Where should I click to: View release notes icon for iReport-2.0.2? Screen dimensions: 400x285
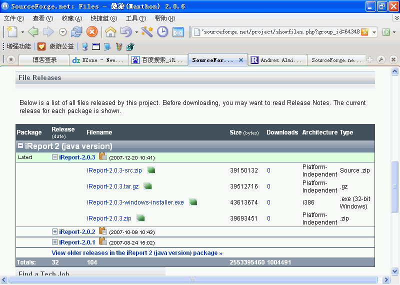pos(103,231)
